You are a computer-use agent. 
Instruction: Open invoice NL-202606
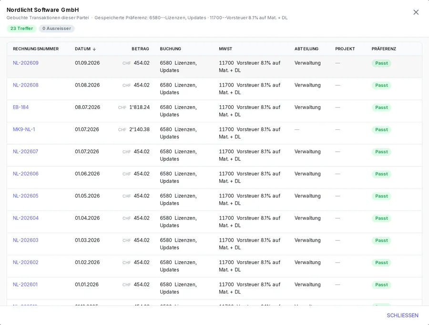click(26, 173)
